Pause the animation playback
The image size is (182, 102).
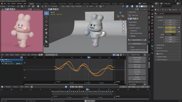(x=76, y=87)
